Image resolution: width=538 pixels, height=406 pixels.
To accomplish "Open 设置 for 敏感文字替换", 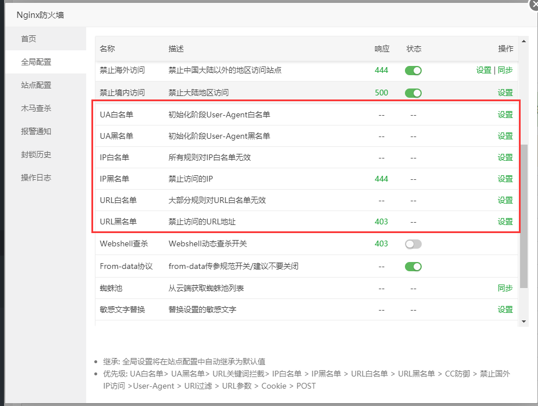I will tap(504, 309).
